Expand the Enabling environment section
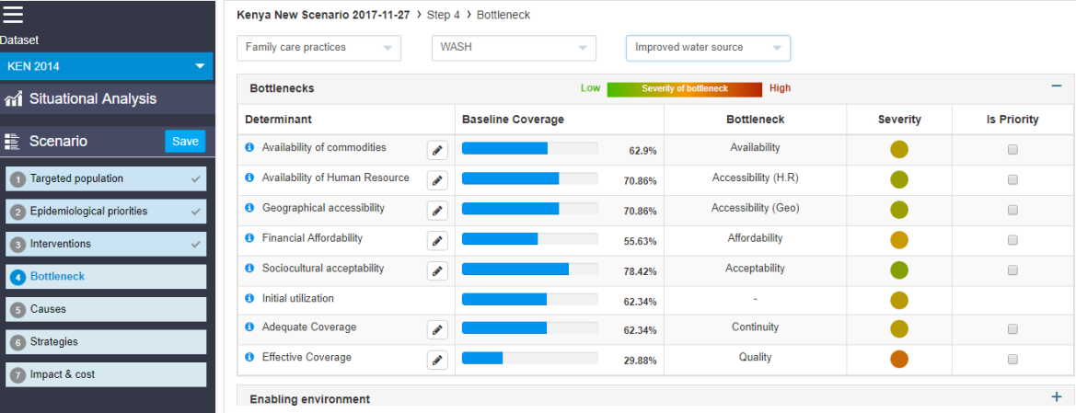This screenshot has width=1076, height=413. pos(1056,397)
